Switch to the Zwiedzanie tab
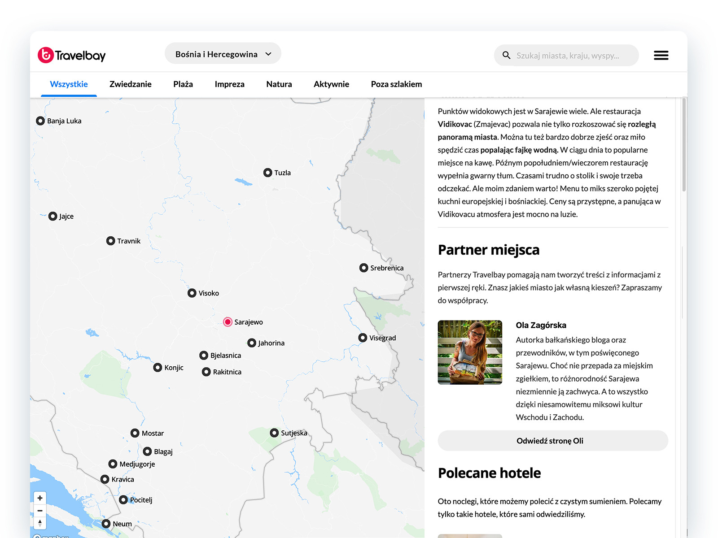718x538 pixels. [x=131, y=84]
